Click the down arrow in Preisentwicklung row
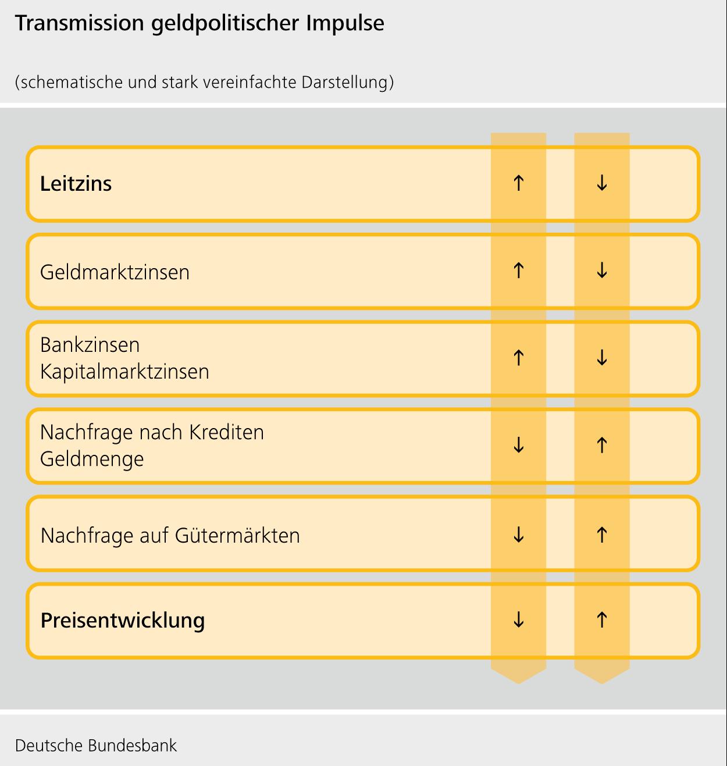727x766 pixels. [x=518, y=620]
